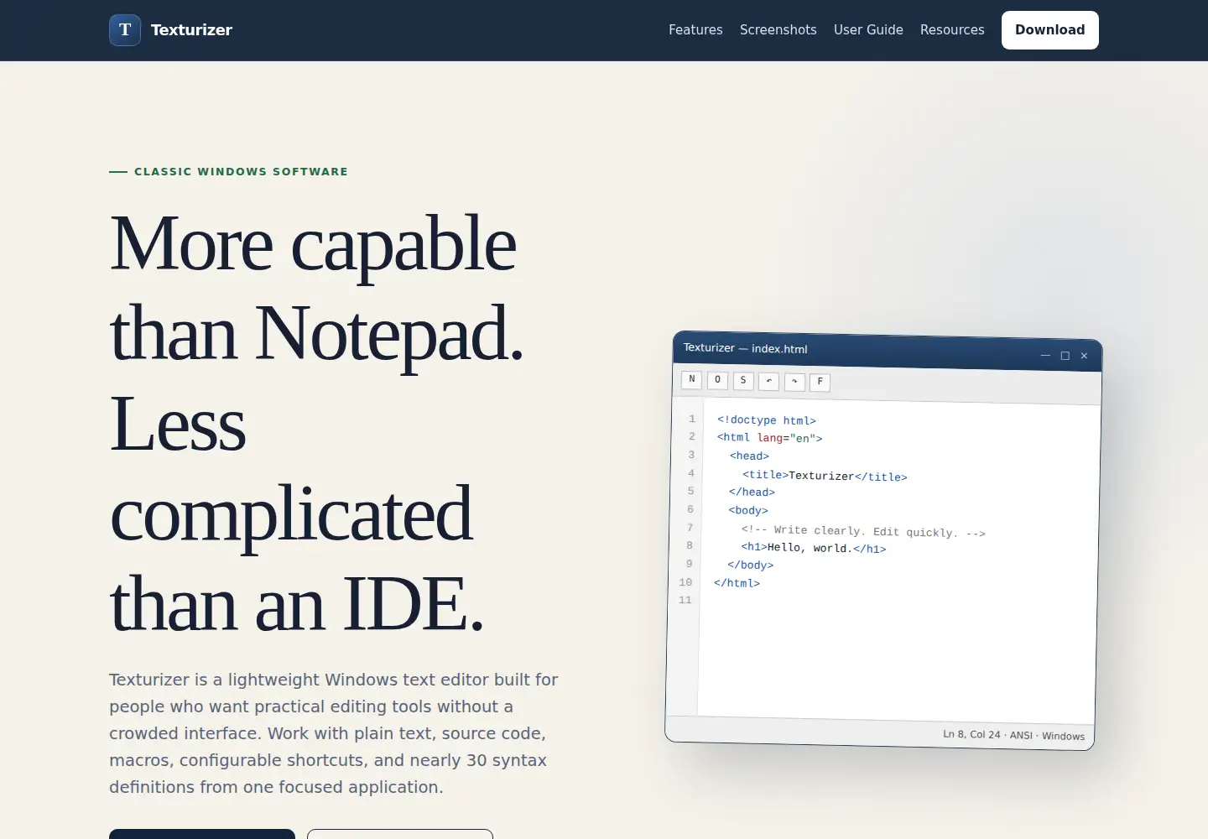Image resolution: width=1208 pixels, height=839 pixels.
Task: Click the opening '<body>' code line
Action: pyautogui.click(x=748, y=510)
